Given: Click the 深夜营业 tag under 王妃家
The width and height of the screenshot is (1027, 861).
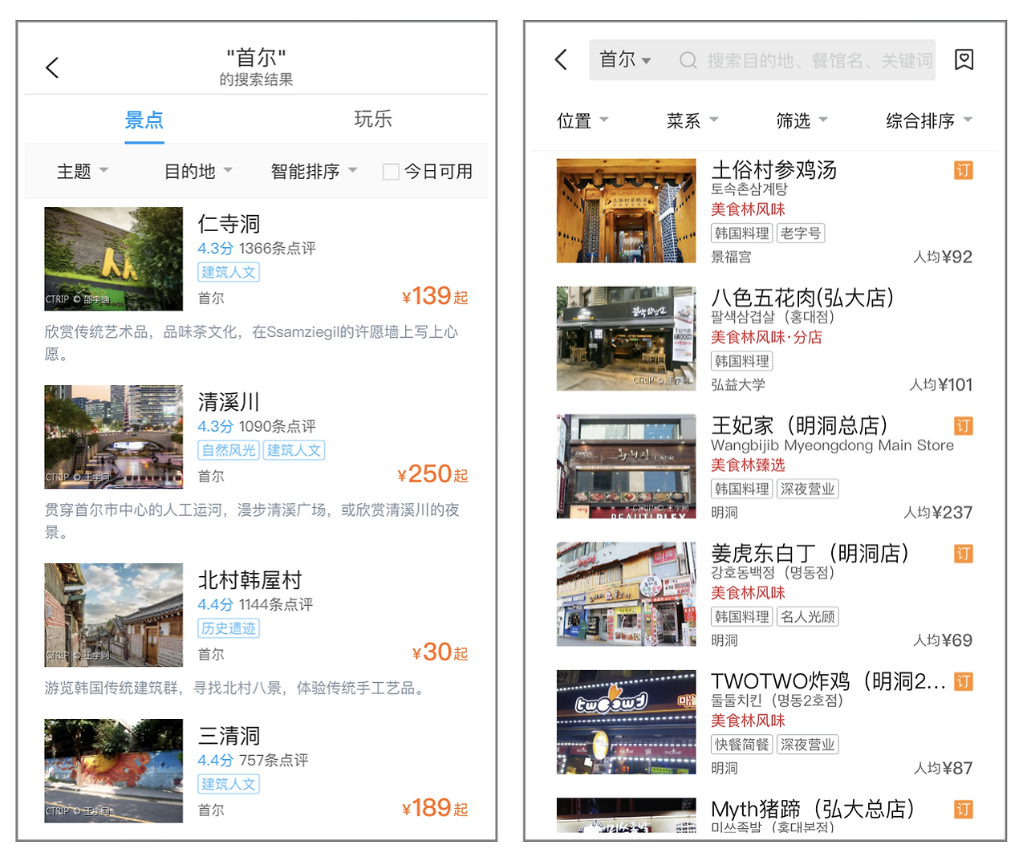Looking at the screenshot, I should tap(807, 489).
